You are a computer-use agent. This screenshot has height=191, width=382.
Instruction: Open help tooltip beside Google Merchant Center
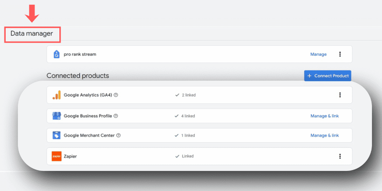pyautogui.click(x=118, y=136)
